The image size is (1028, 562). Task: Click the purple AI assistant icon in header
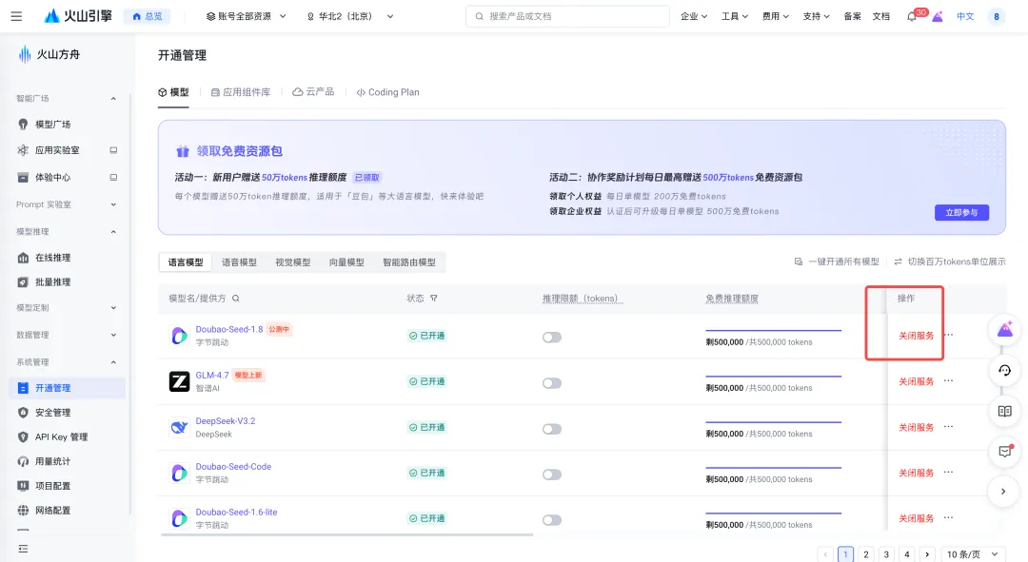938,16
